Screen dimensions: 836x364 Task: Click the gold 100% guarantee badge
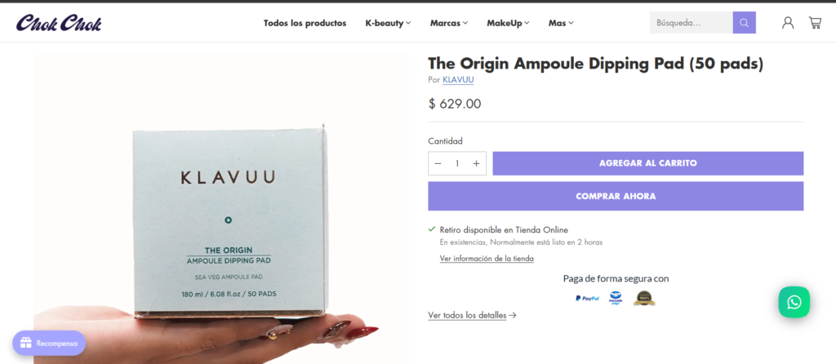coord(644,299)
